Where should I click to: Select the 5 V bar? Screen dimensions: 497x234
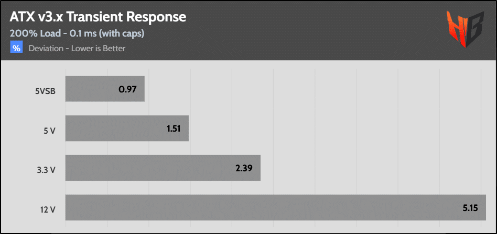[x=127, y=128]
